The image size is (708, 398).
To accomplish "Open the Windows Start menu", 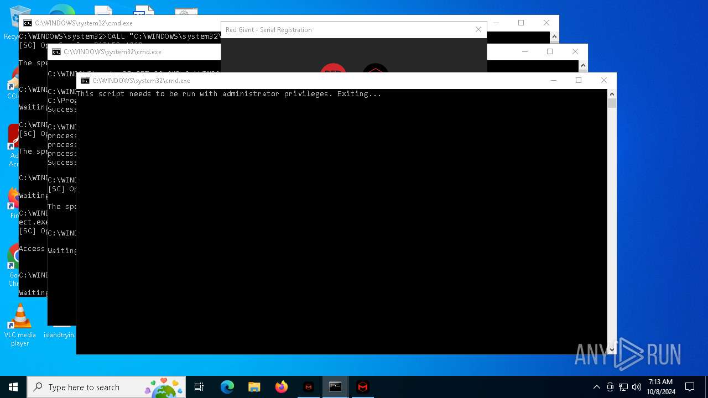I will click(13, 387).
